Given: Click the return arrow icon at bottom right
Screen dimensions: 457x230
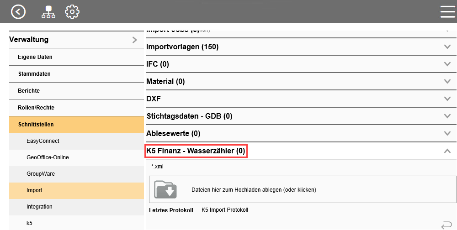Looking at the screenshot, I should (446, 225).
